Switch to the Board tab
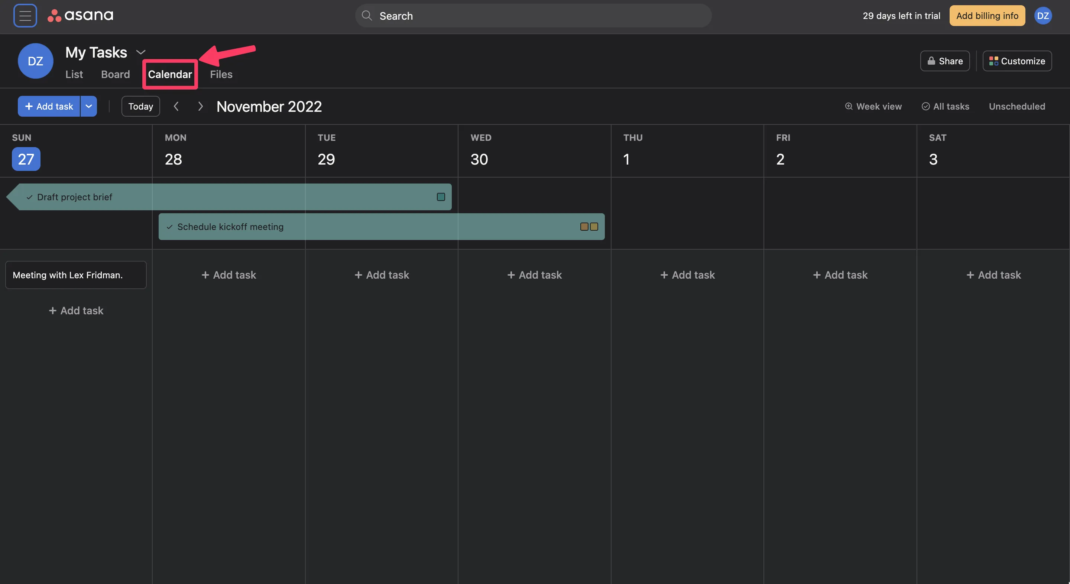Image resolution: width=1070 pixels, height=584 pixels. click(x=116, y=74)
